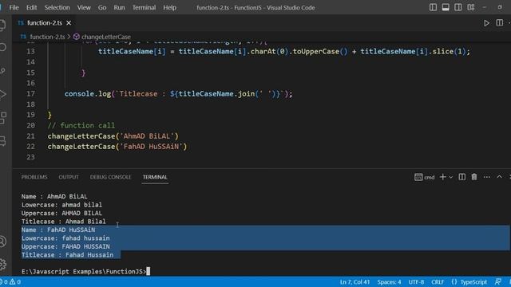Click terminal line 'Name : AhmAD BiLAL'
The width and height of the screenshot is (511, 287).
pyautogui.click(x=54, y=197)
